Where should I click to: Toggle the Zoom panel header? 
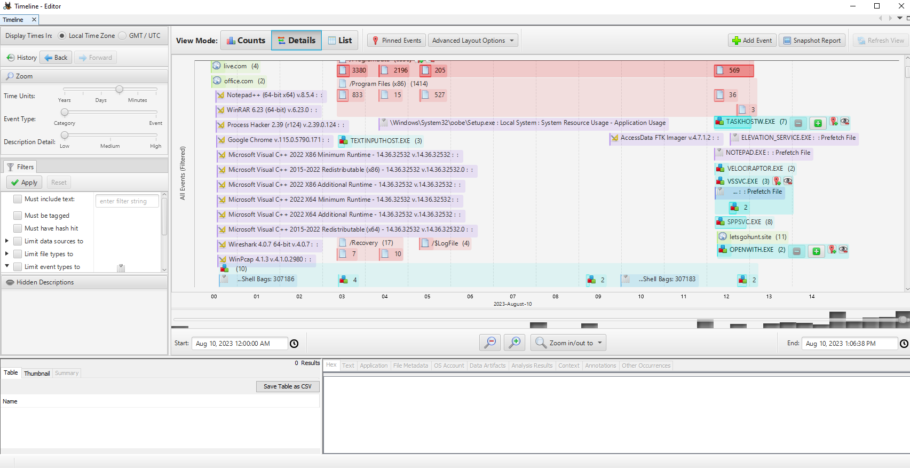(x=85, y=76)
